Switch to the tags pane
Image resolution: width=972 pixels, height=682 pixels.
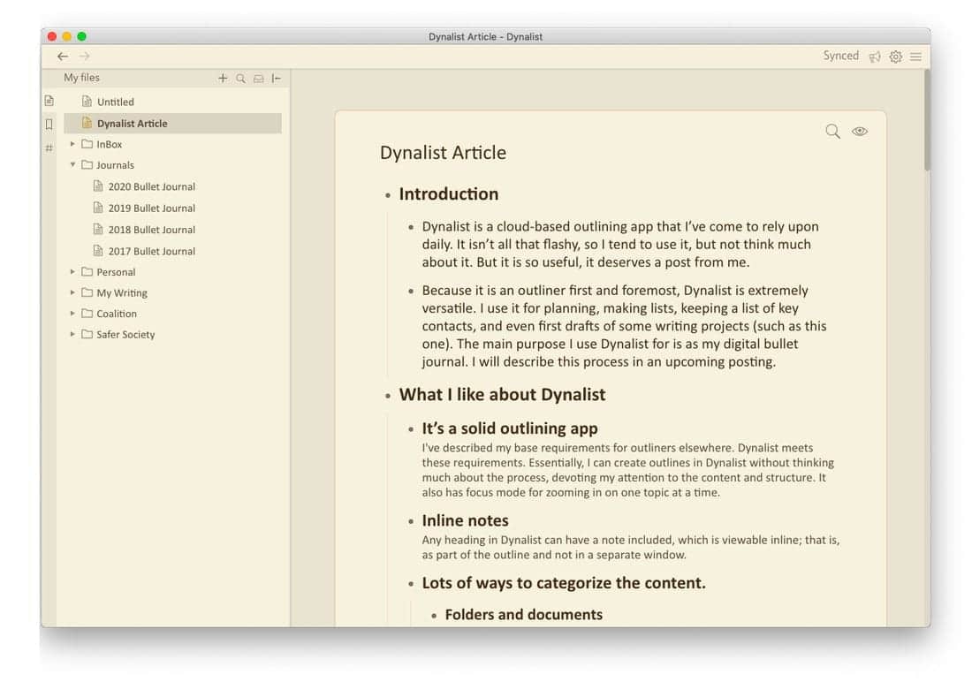point(49,148)
